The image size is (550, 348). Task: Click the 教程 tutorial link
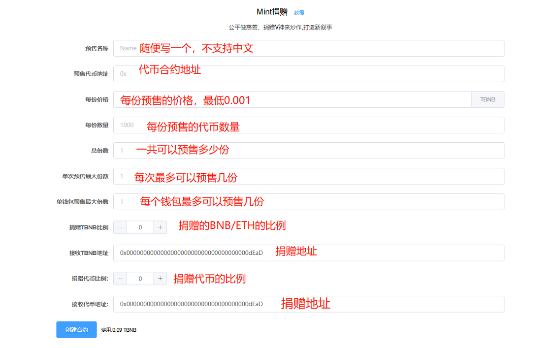[299, 12]
